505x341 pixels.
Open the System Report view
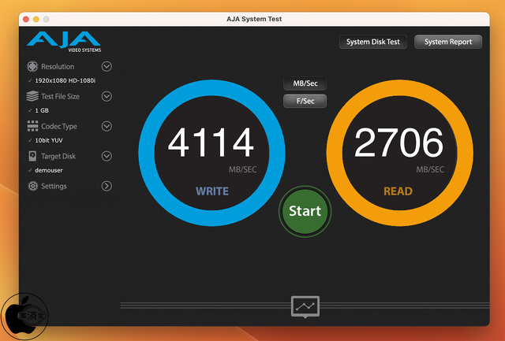tap(448, 42)
